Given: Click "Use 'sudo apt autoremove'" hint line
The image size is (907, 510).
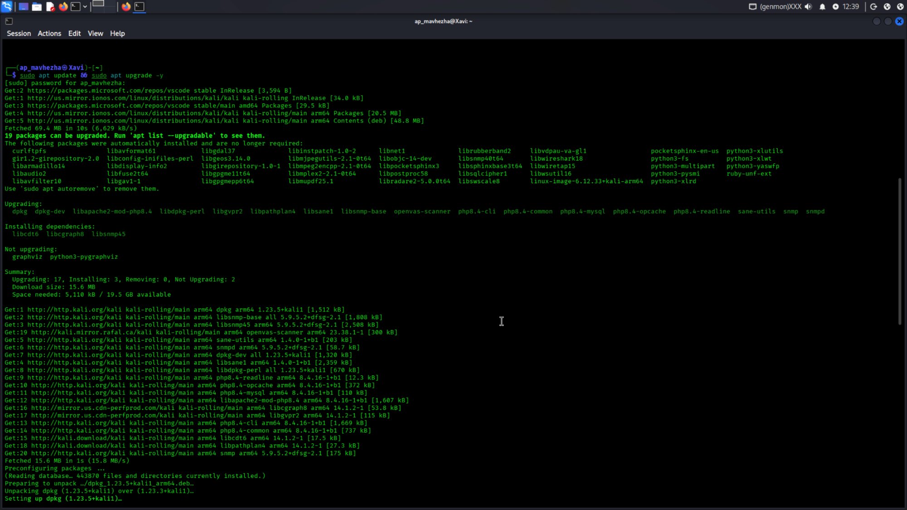Looking at the screenshot, I should (x=82, y=189).
